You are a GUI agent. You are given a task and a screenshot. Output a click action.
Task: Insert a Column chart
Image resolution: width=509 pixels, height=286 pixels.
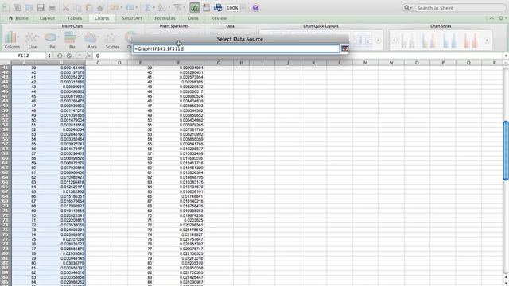tap(12, 40)
